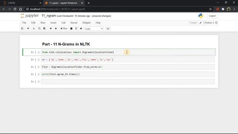Click into the print(find.ngram_fd.items()) cell
The width and height of the screenshot is (238, 134).
point(128,74)
